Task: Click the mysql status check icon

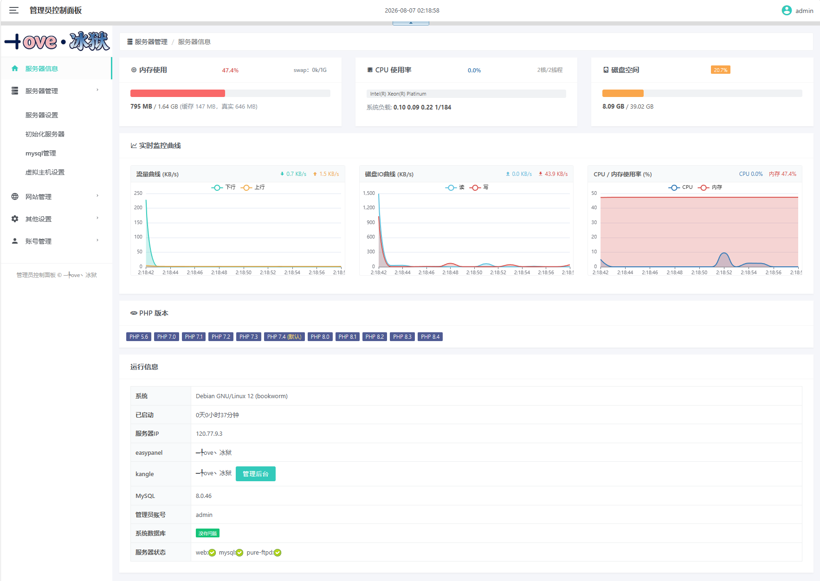Action: coord(239,552)
